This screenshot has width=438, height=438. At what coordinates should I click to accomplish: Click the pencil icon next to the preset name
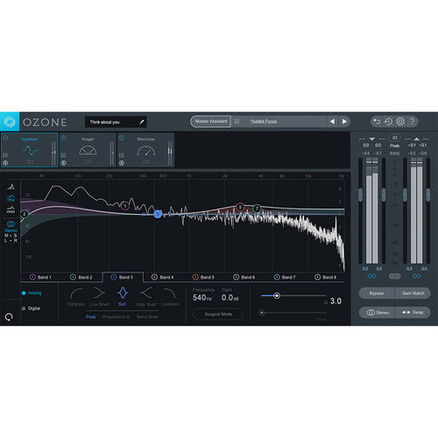pyautogui.click(x=142, y=122)
